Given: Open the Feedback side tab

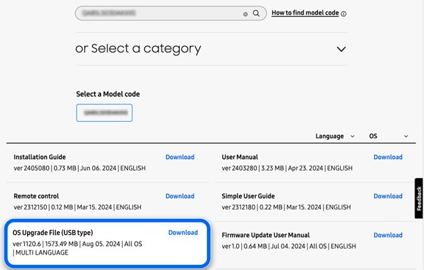Looking at the screenshot, I should [x=419, y=198].
